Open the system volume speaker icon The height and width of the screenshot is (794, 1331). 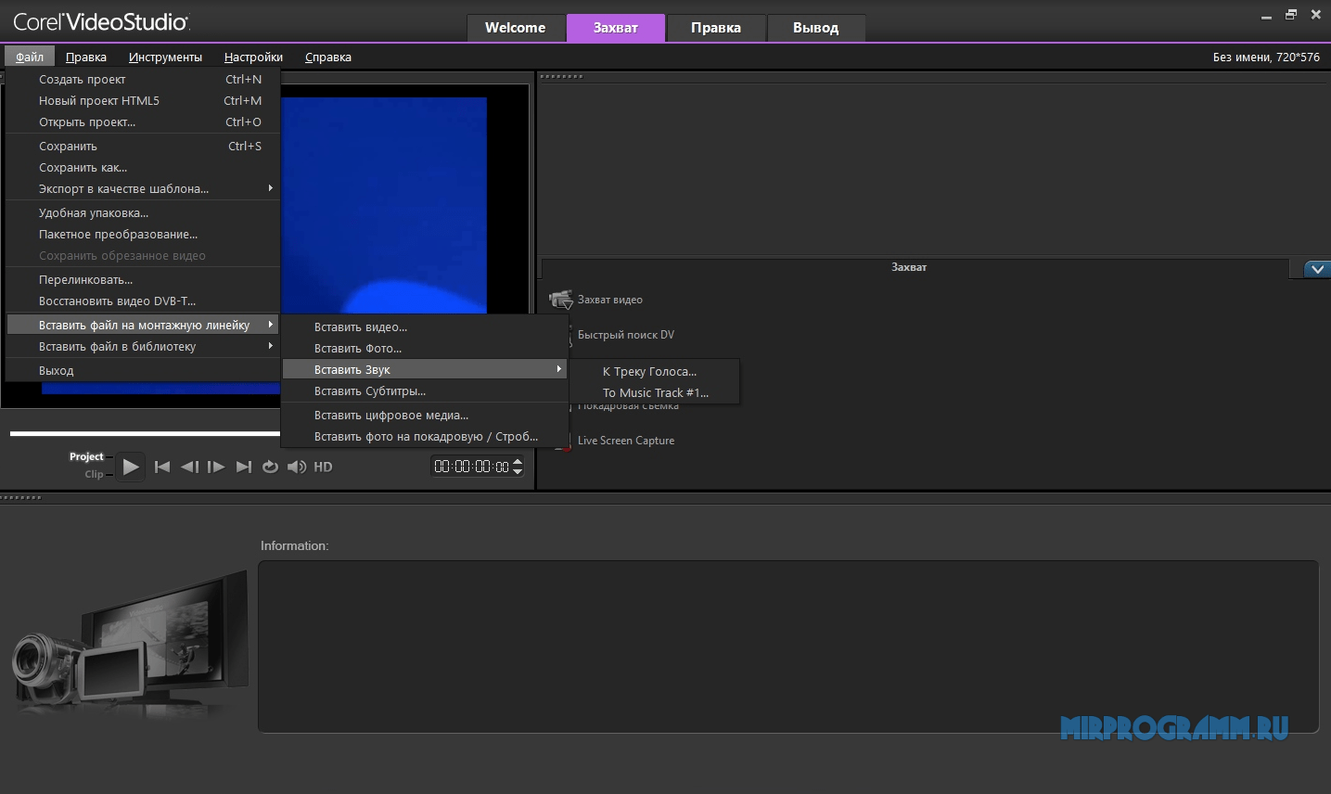[297, 467]
